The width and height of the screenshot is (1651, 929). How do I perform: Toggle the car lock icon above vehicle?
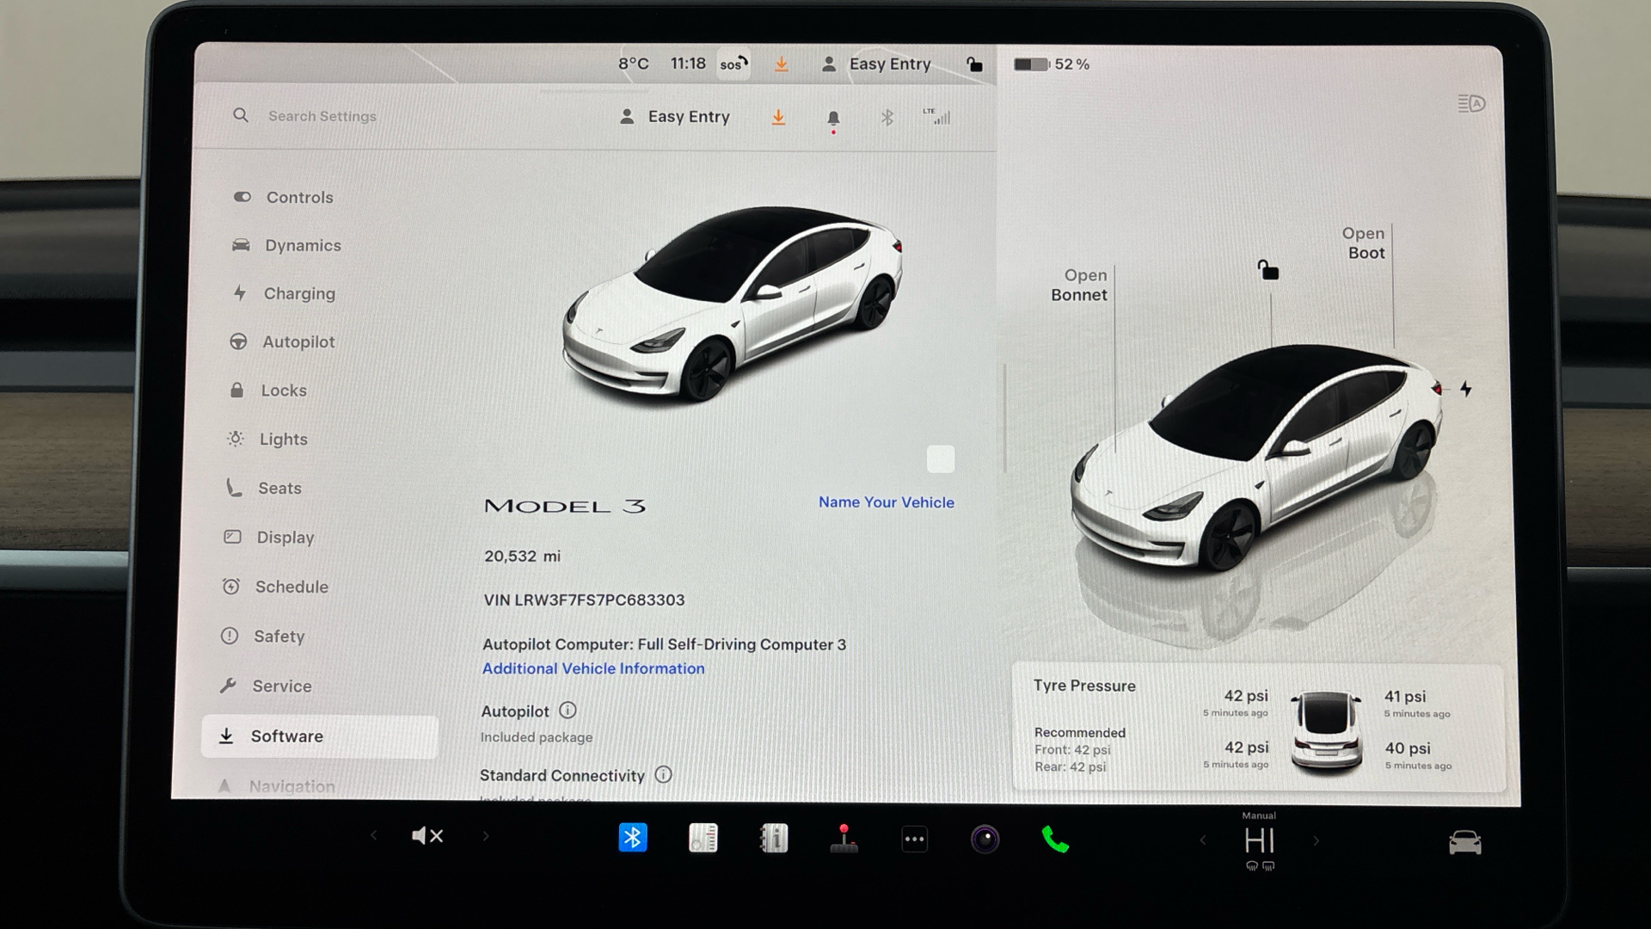point(1267,271)
